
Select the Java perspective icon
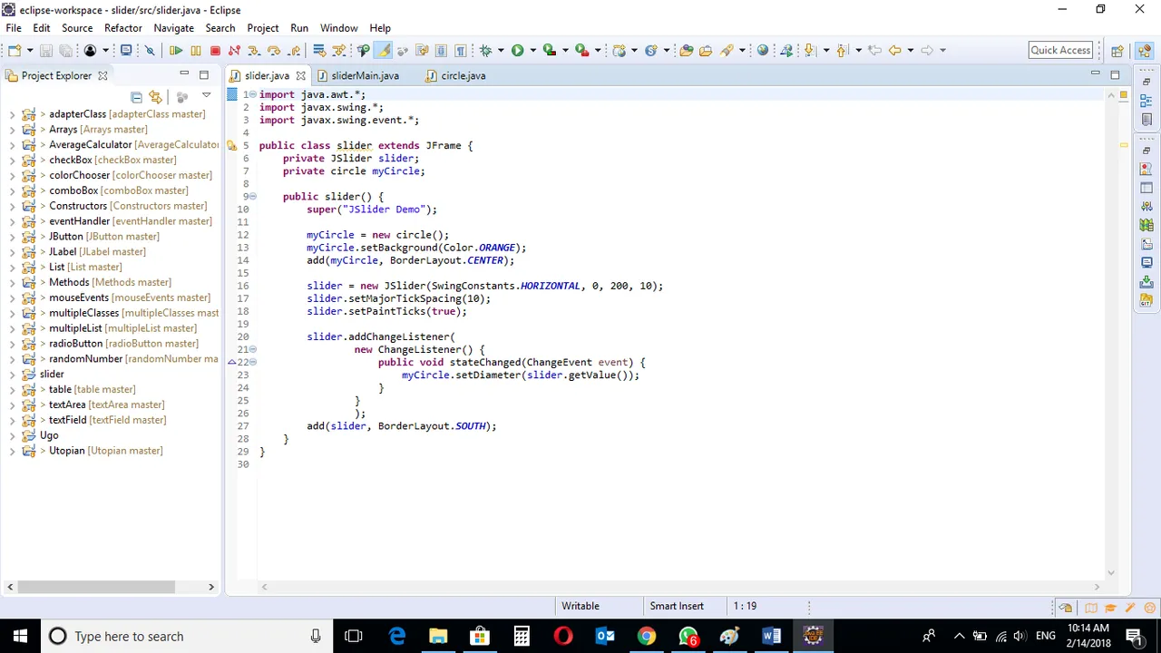pyautogui.click(x=1144, y=51)
